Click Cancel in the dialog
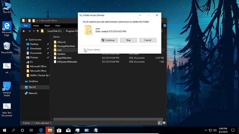239x134 pixels. (148, 40)
